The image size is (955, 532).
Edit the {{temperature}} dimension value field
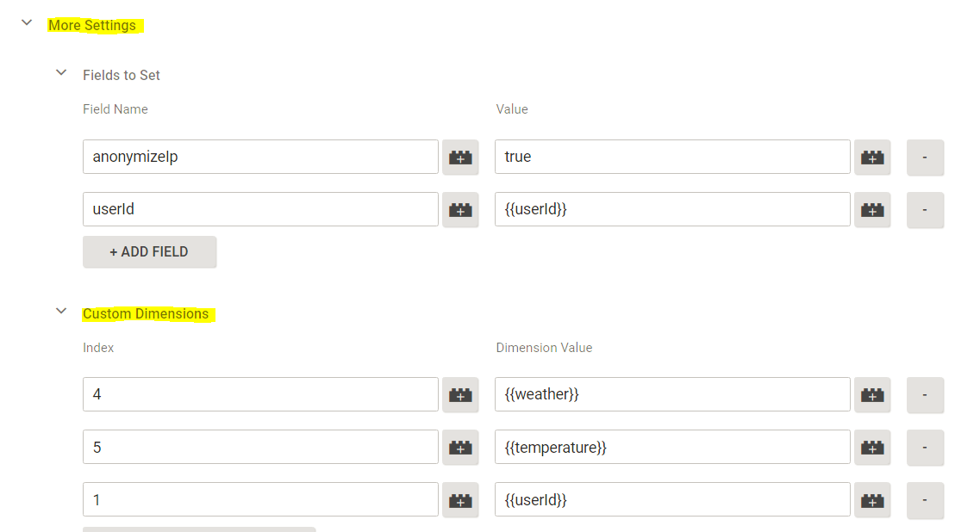coord(672,448)
